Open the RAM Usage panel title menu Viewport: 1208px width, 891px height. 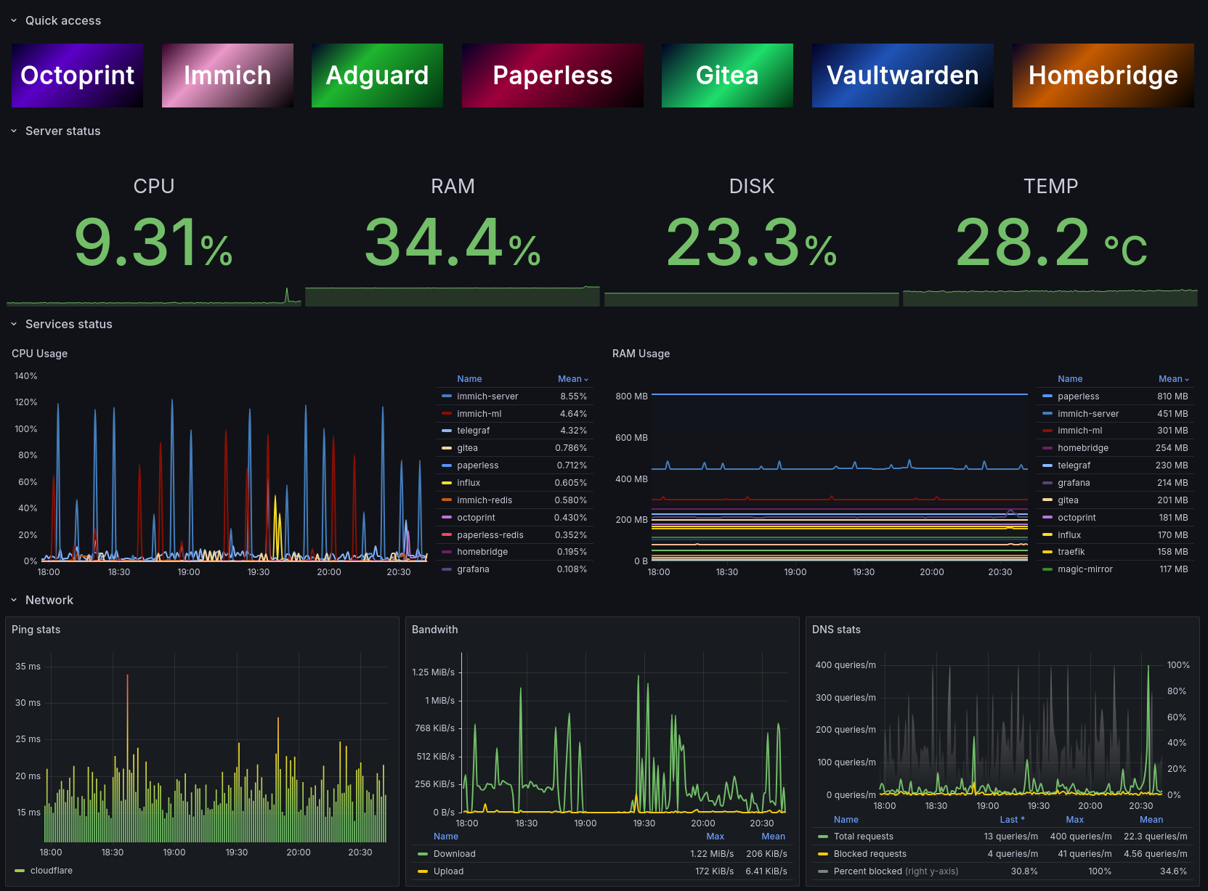pyautogui.click(x=641, y=354)
